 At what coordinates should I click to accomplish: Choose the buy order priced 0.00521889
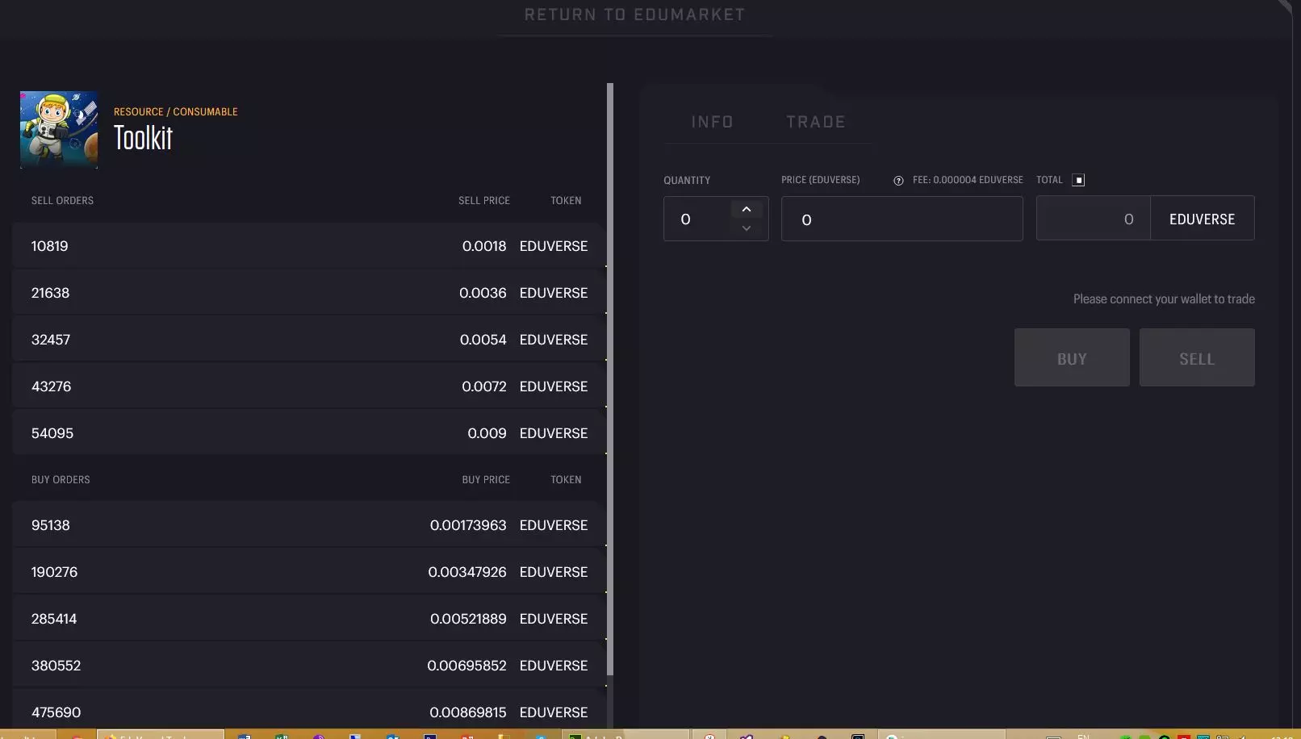click(307, 619)
